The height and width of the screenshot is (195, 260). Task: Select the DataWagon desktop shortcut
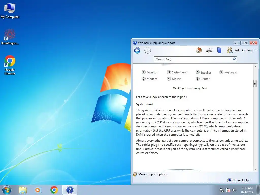pos(10,37)
